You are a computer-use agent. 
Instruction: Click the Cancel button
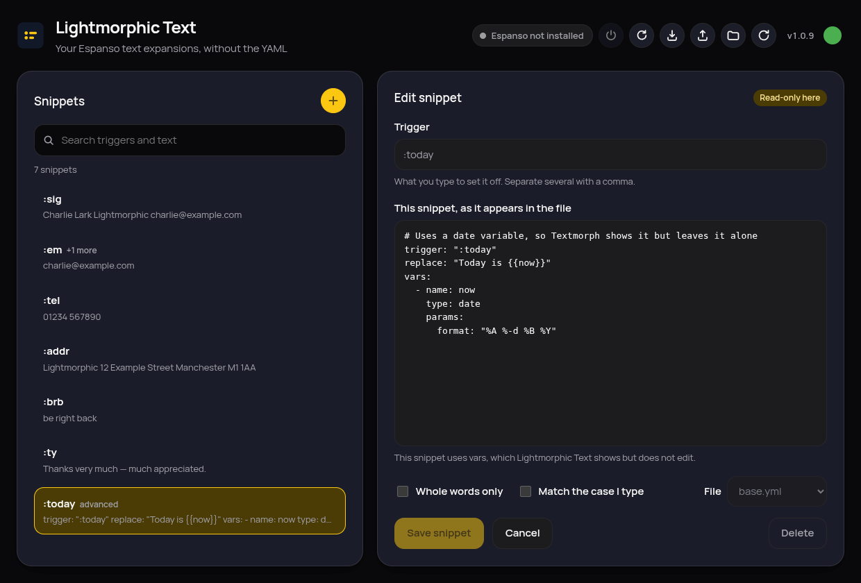pos(523,533)
